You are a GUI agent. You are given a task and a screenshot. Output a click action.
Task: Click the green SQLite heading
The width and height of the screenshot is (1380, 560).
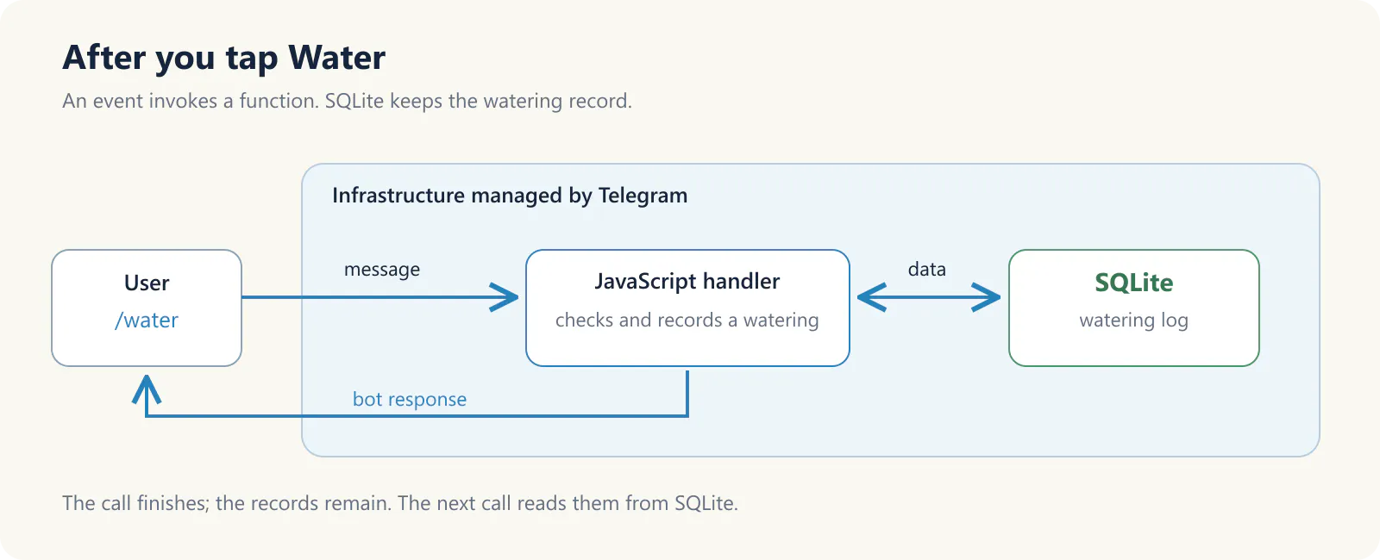click(x=1134, y=283)
